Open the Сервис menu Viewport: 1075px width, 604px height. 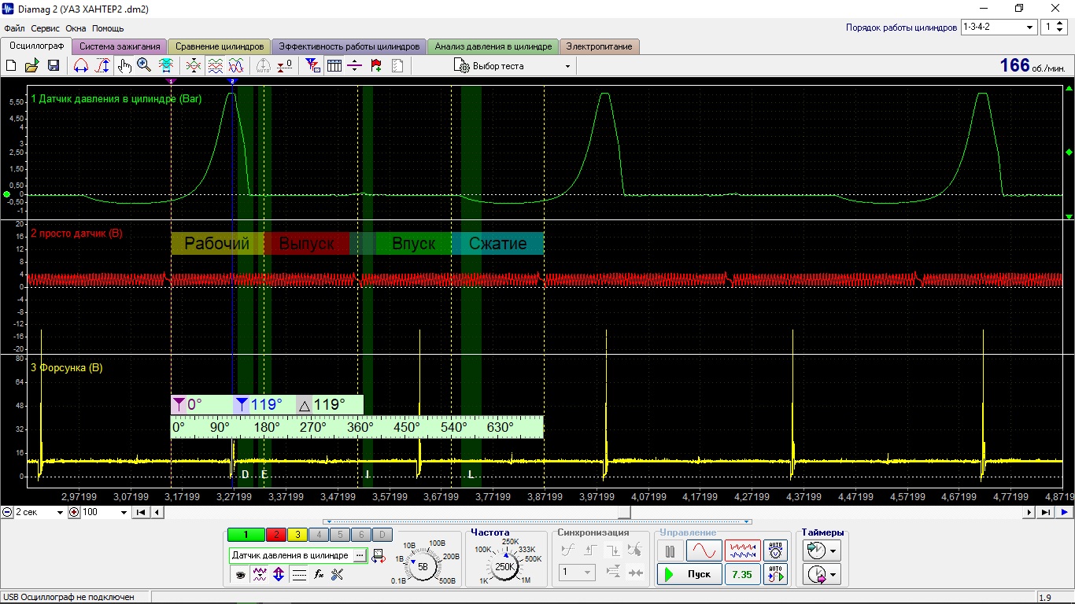point(46,28)
